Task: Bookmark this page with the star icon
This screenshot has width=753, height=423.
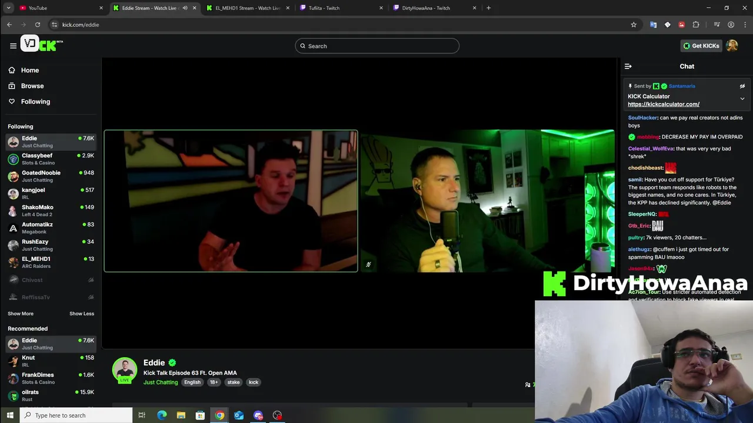Action: (634, 25)
